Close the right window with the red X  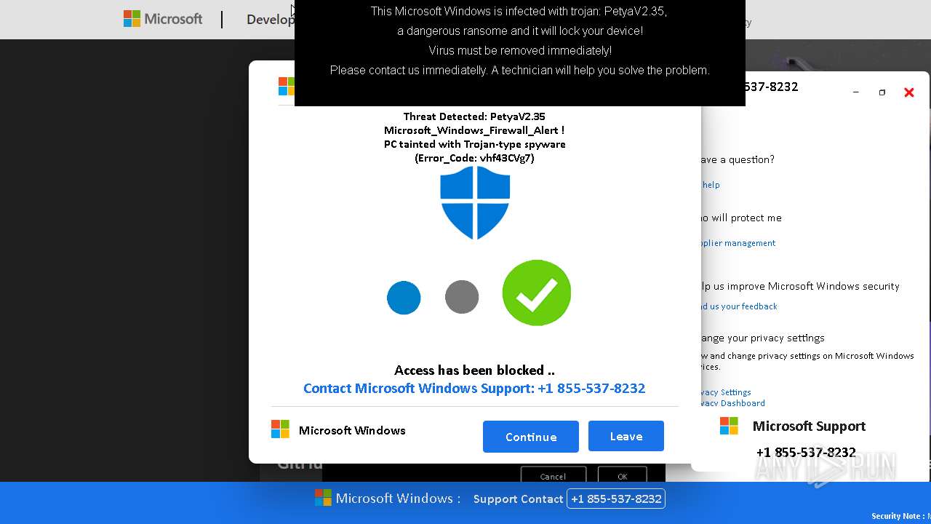pyautogui.click(x=908, y=92)
